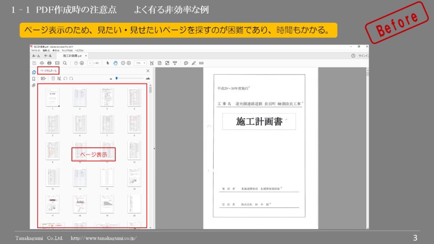Click the Search magnifier icon
434x244 pixels.
point(64,63)
